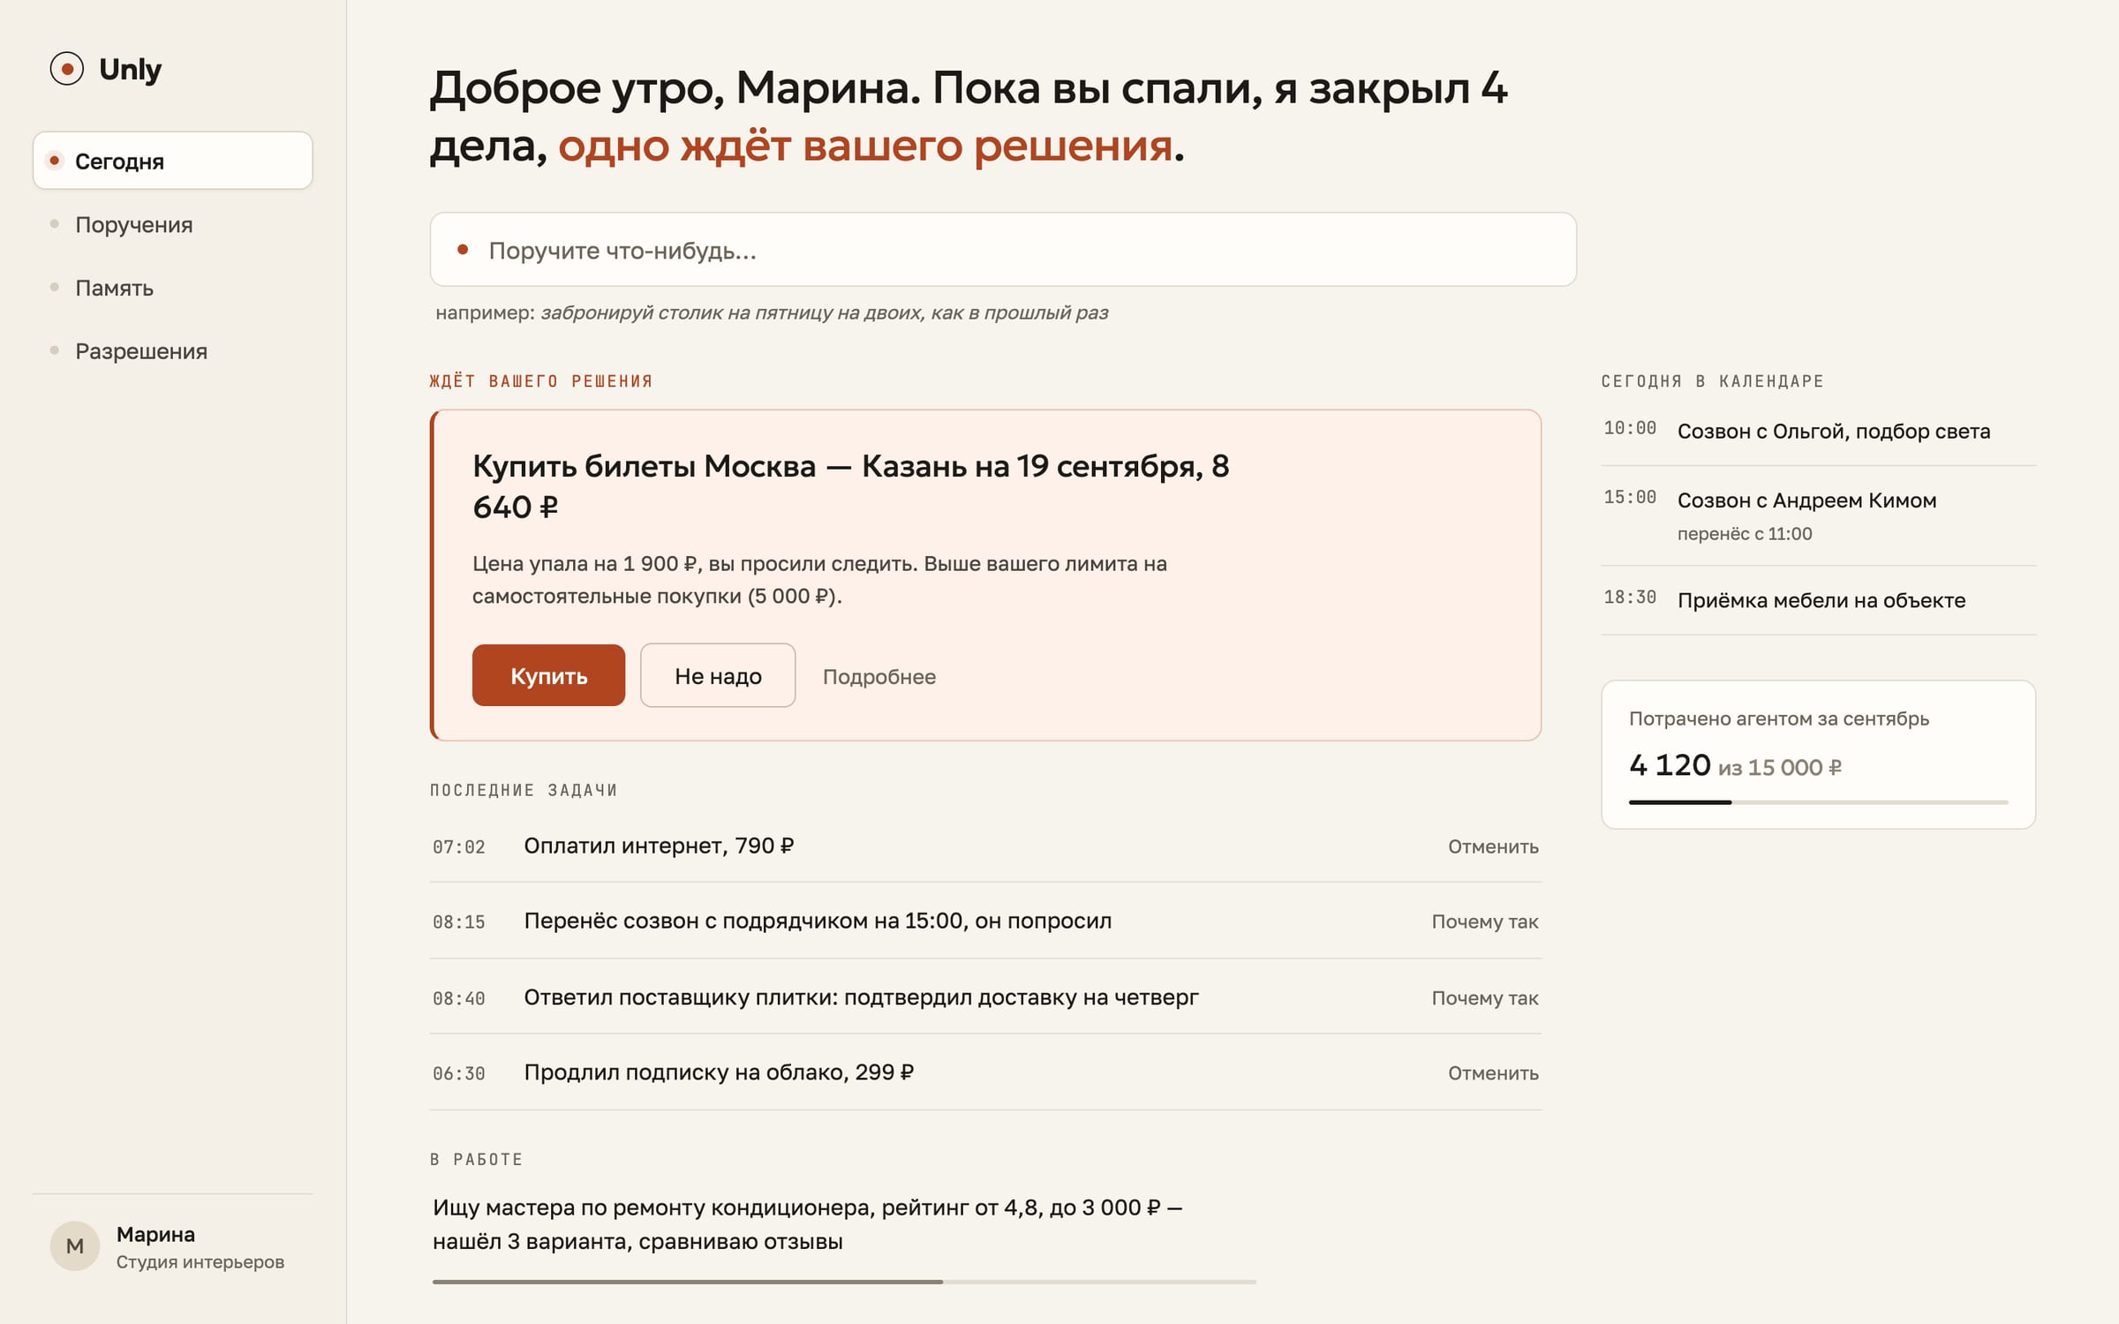This screenshot has height=1324, width=2119.
Task: Click Почему так for the tile supplier reply
Action: (x=1485, y=998)
